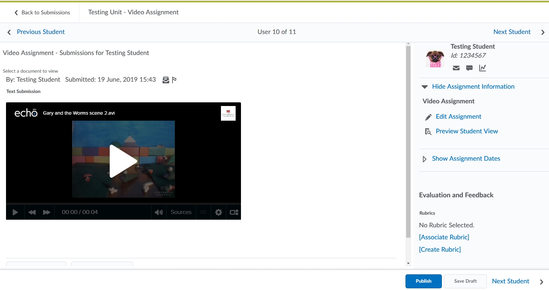The width and height of the screenshot is (549, 290).
Task: View student progress chart icon
Action: [x=483, y=68]
